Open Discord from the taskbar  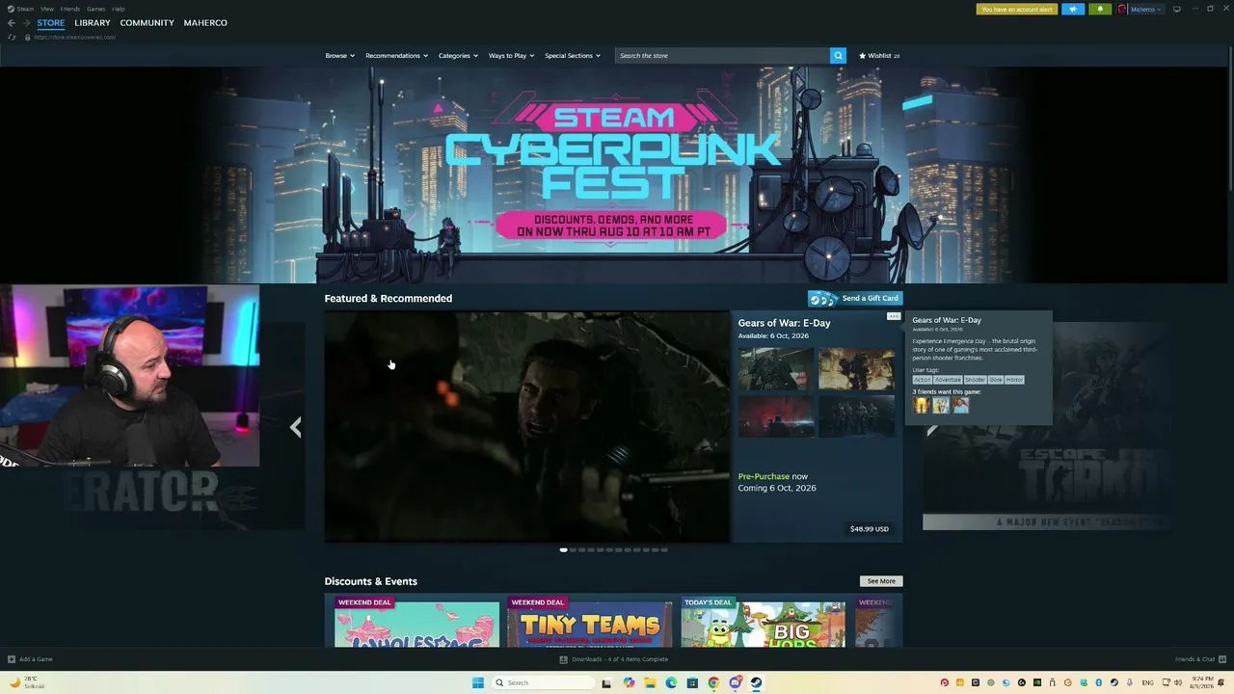tap(735, 682)
